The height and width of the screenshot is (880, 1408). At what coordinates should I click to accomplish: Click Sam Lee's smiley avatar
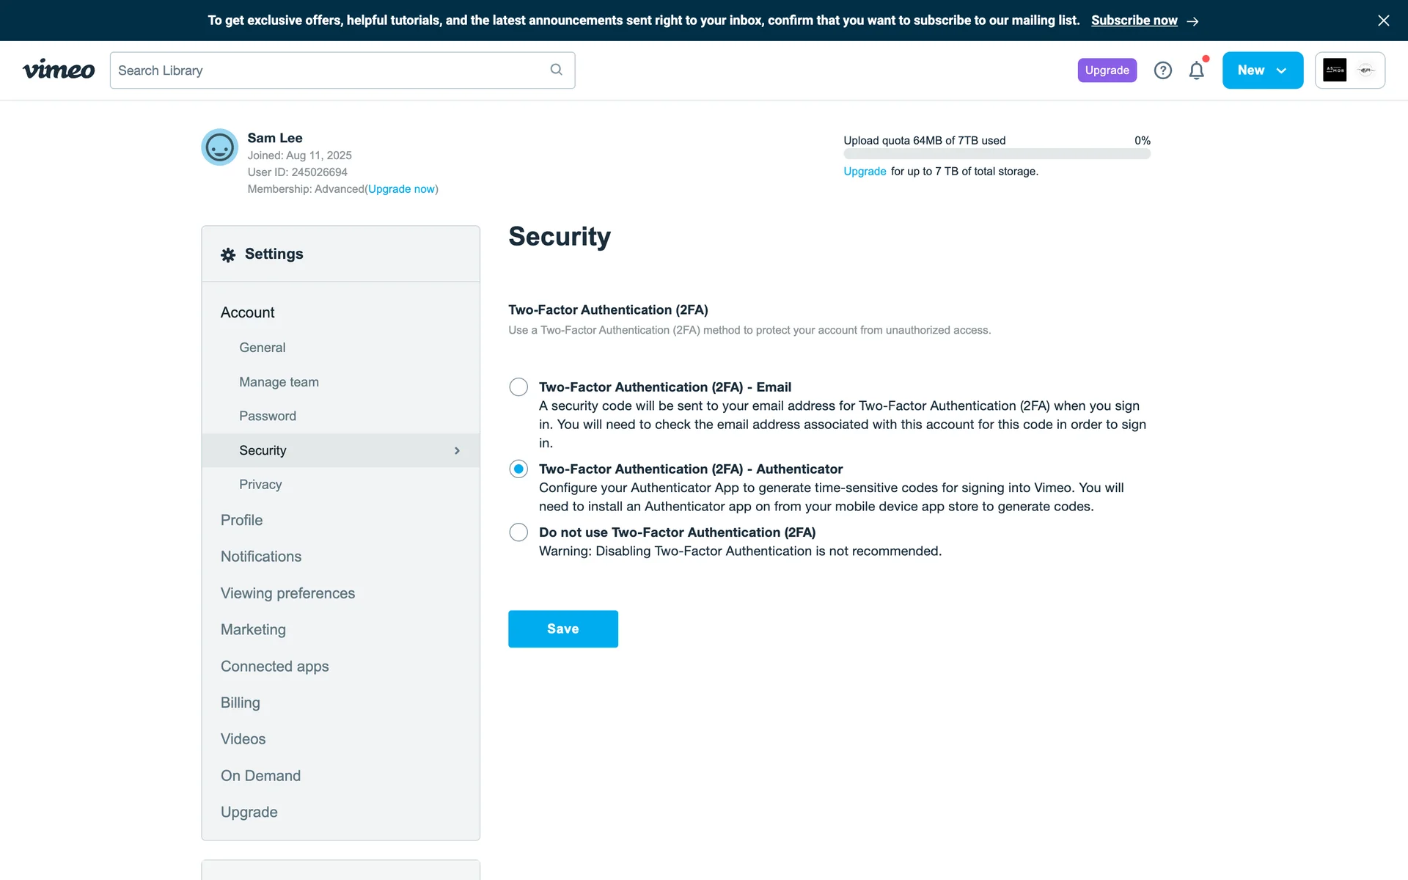[219, 147]
